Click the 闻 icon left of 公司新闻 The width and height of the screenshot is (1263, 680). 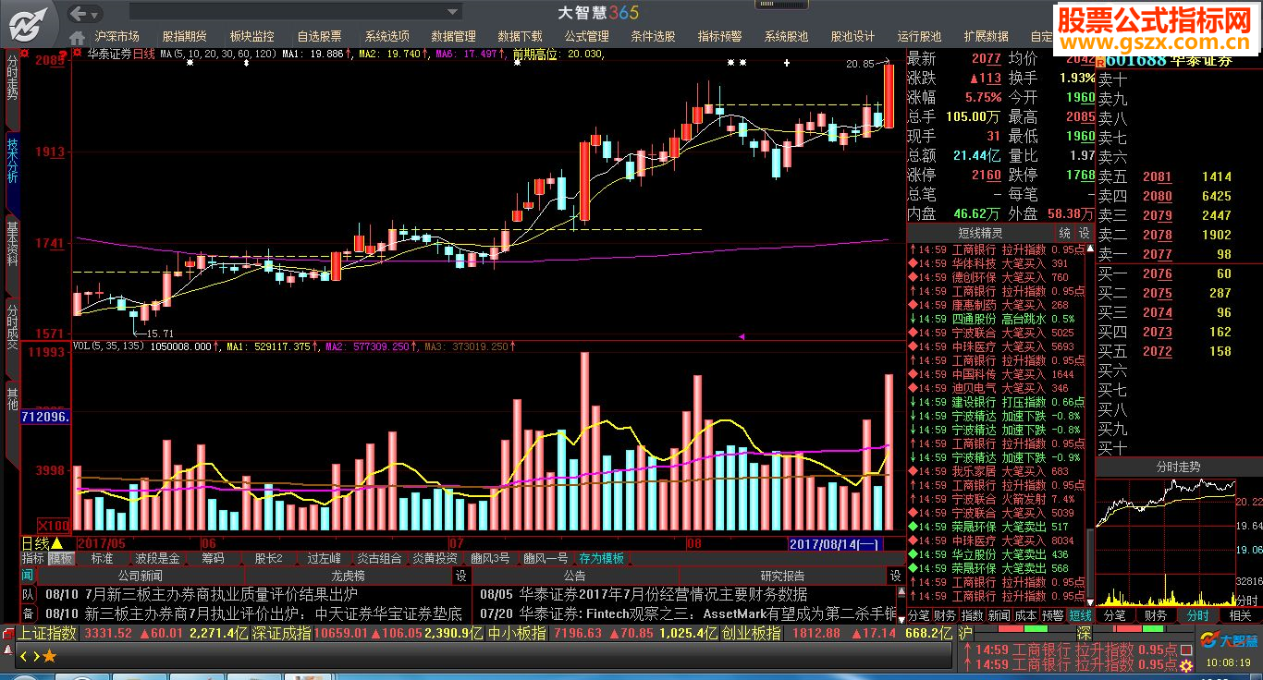click(28, 576)
